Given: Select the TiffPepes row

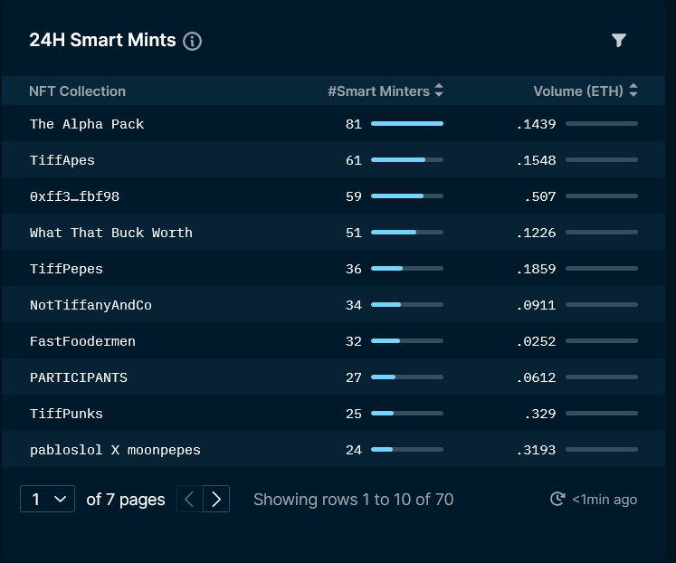Looking at the screenshot, I should coord(333,269).
